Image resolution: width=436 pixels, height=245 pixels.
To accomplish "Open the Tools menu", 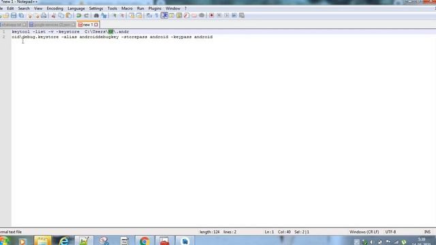I will point(112,9).
